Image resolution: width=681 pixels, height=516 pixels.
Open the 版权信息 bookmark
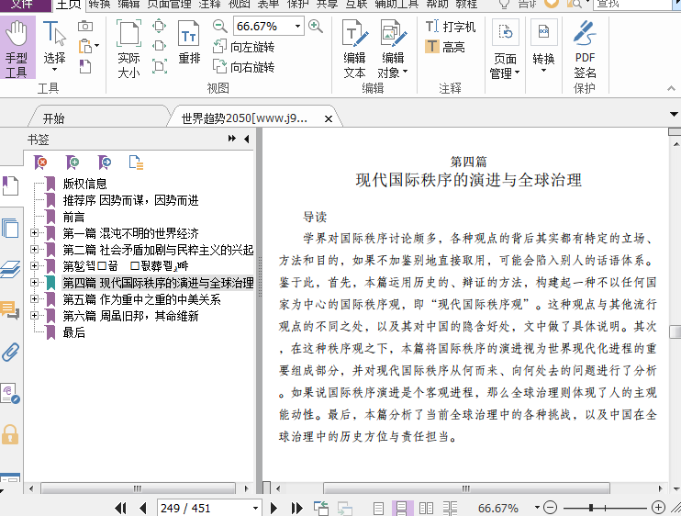click(85, 184)
